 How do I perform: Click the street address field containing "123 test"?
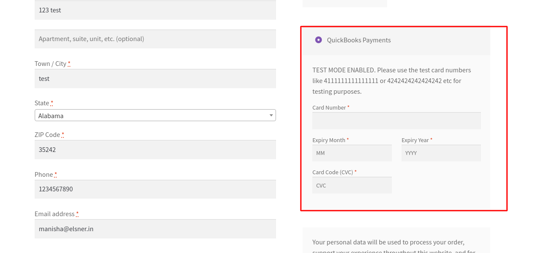click(155, 10)
